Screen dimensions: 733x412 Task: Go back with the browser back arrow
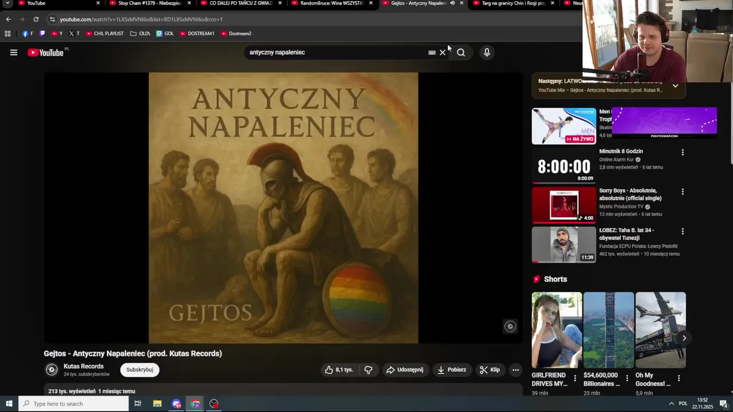point(8,19)
